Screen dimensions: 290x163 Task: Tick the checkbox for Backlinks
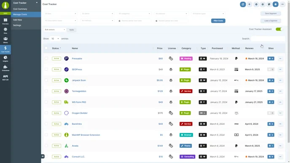pos(46,124)
